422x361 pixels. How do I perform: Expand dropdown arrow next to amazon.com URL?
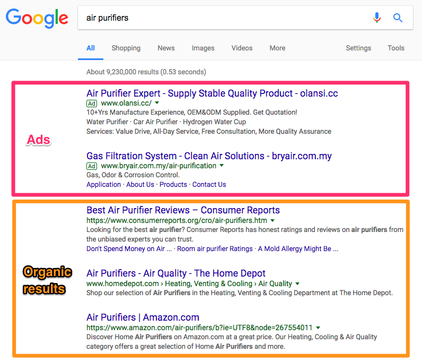pos(318,328)
